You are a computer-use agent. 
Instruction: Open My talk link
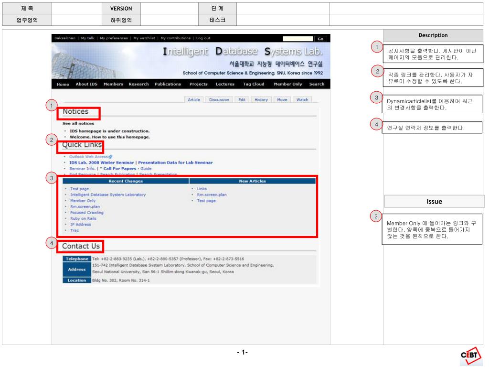[x=88, y=38]
